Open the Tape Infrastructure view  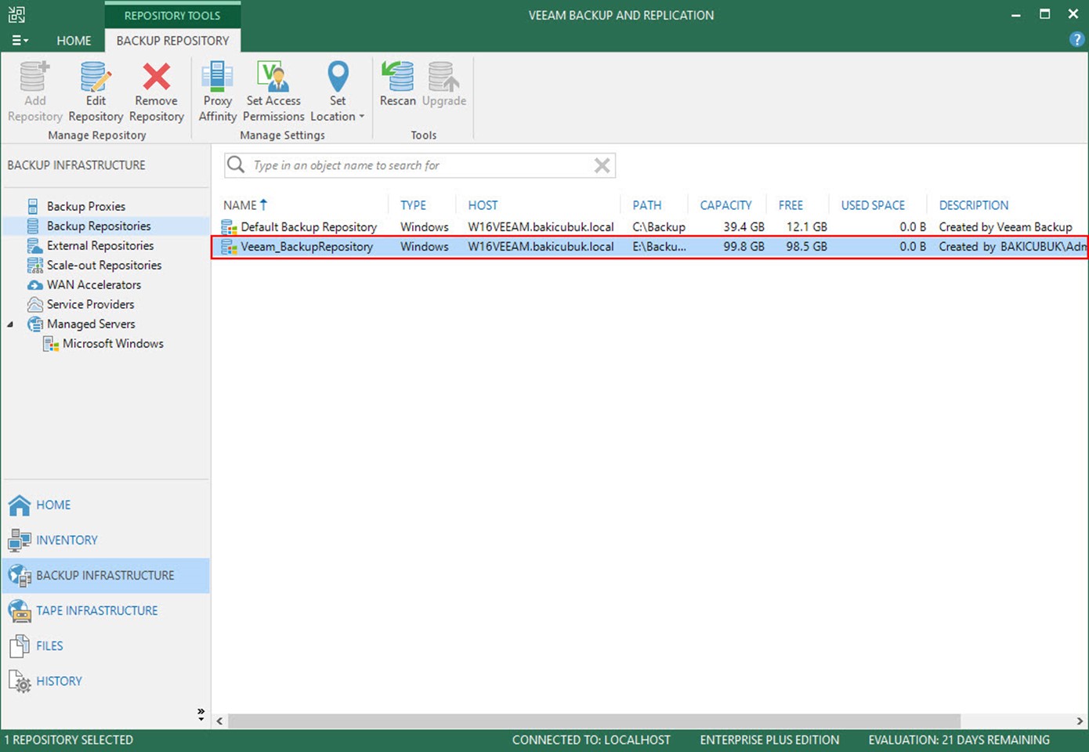tap(96, 610)
